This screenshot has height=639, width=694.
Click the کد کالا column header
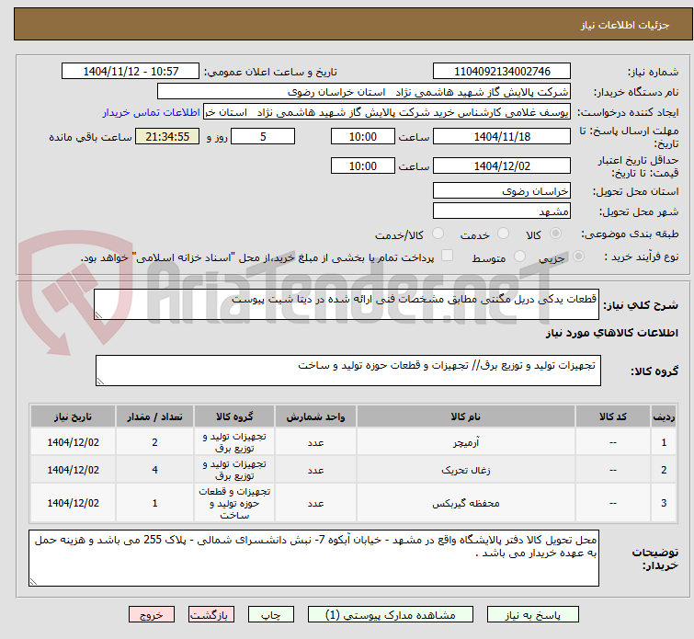(612, 416)
